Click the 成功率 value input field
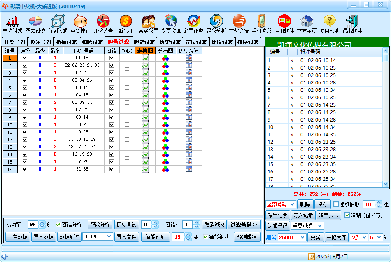This screenshot has width=391, height=262. (33, 225)
